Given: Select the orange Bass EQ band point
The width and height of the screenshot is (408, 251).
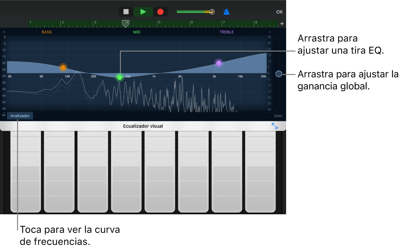Looking at the screenshot, I should pyautogui.click(x=63, y=67).
